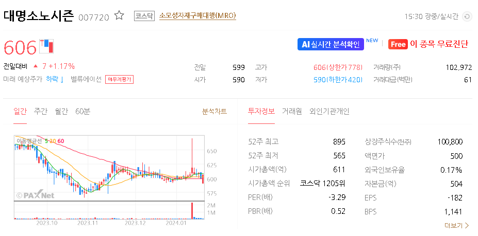The height and width of the screenshot is (236, 478).
Task: Click the 상장주식수 value 100,800
Action: point(450,142)
